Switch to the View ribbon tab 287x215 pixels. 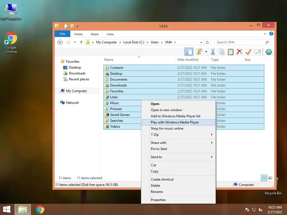point(110,34)
